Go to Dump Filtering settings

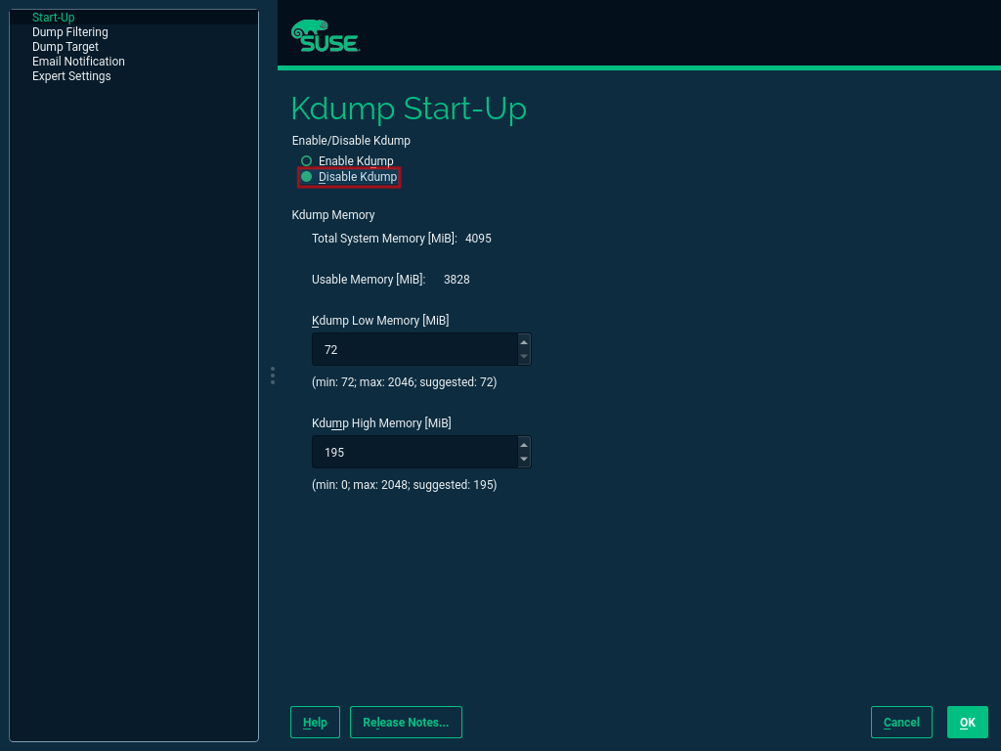tap(69, 32)
